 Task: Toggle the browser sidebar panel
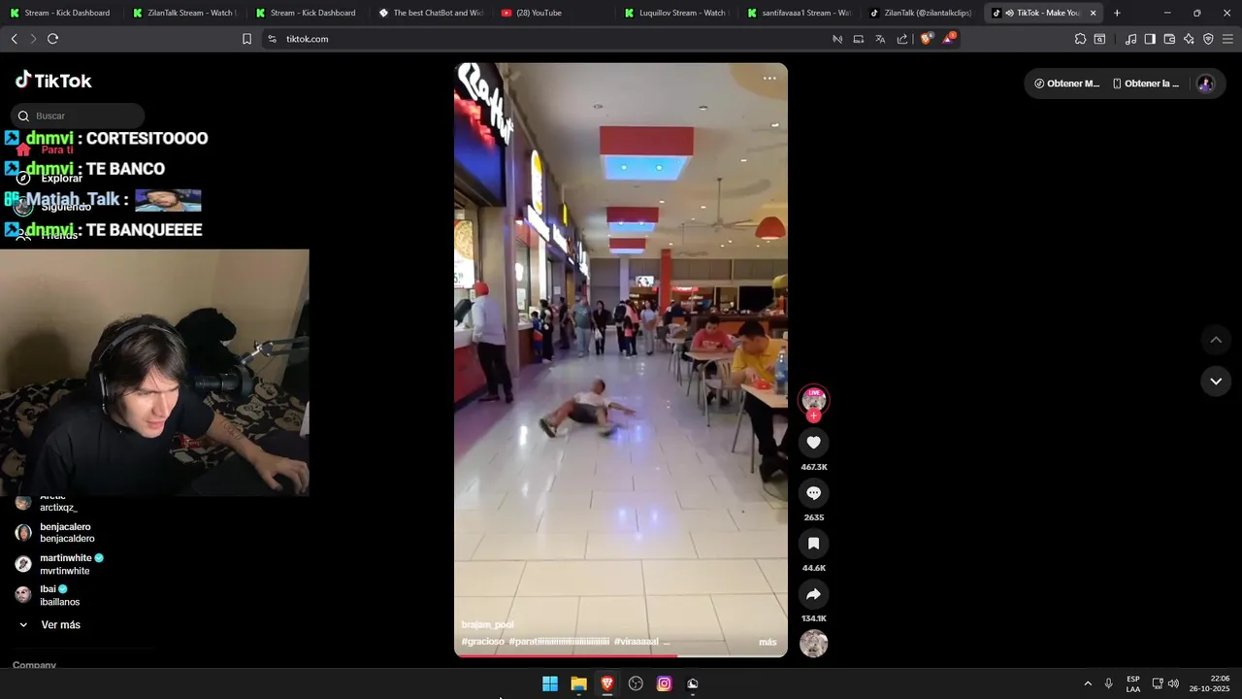coord(1150,39)
